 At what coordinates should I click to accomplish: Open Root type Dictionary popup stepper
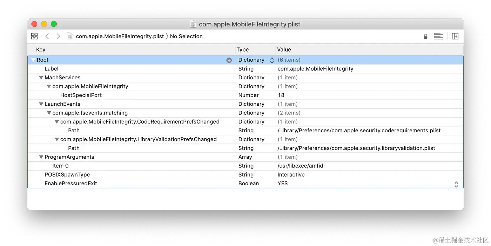[272, 60]
